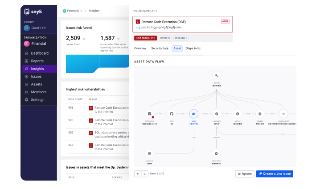Open Settings in the sidebar
Screen dimensions: 320x189
(x=40, y=99)
